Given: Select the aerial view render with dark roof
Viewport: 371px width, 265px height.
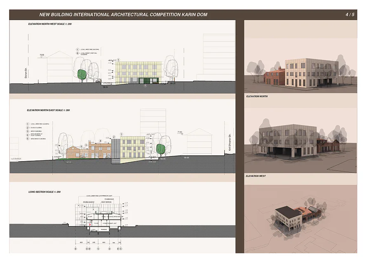Looking at the screenshot, I should [x=301, y=219].
